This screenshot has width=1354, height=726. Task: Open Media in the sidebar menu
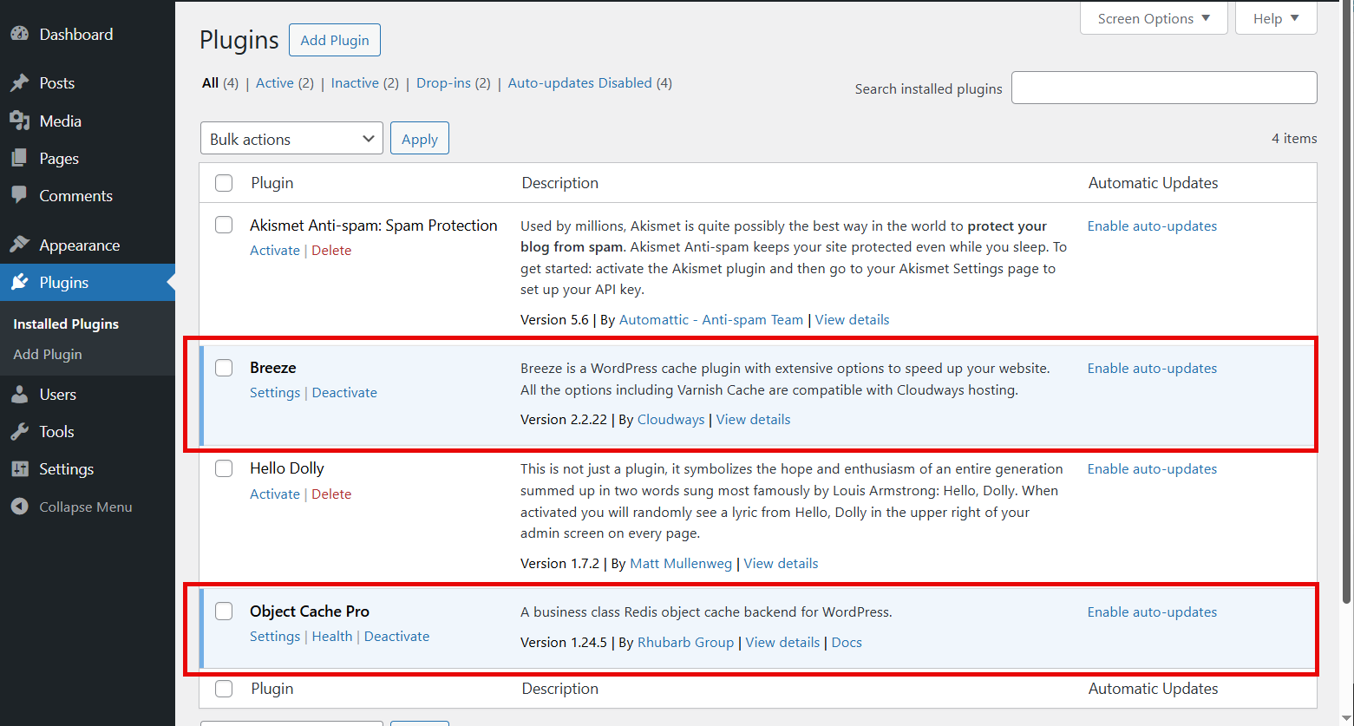tap(61, 121)
